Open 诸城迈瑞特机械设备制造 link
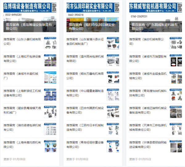This screenshot has width=185, height=167. (x=148, y=110)
